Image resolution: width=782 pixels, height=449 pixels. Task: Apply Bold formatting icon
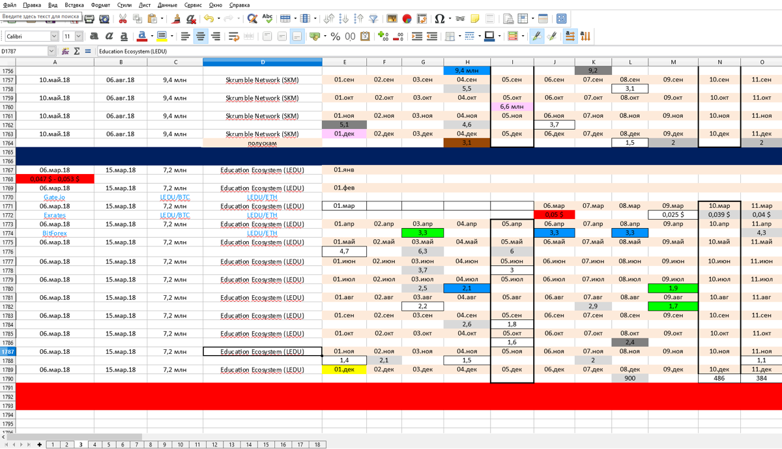click(x=94, y=36)
